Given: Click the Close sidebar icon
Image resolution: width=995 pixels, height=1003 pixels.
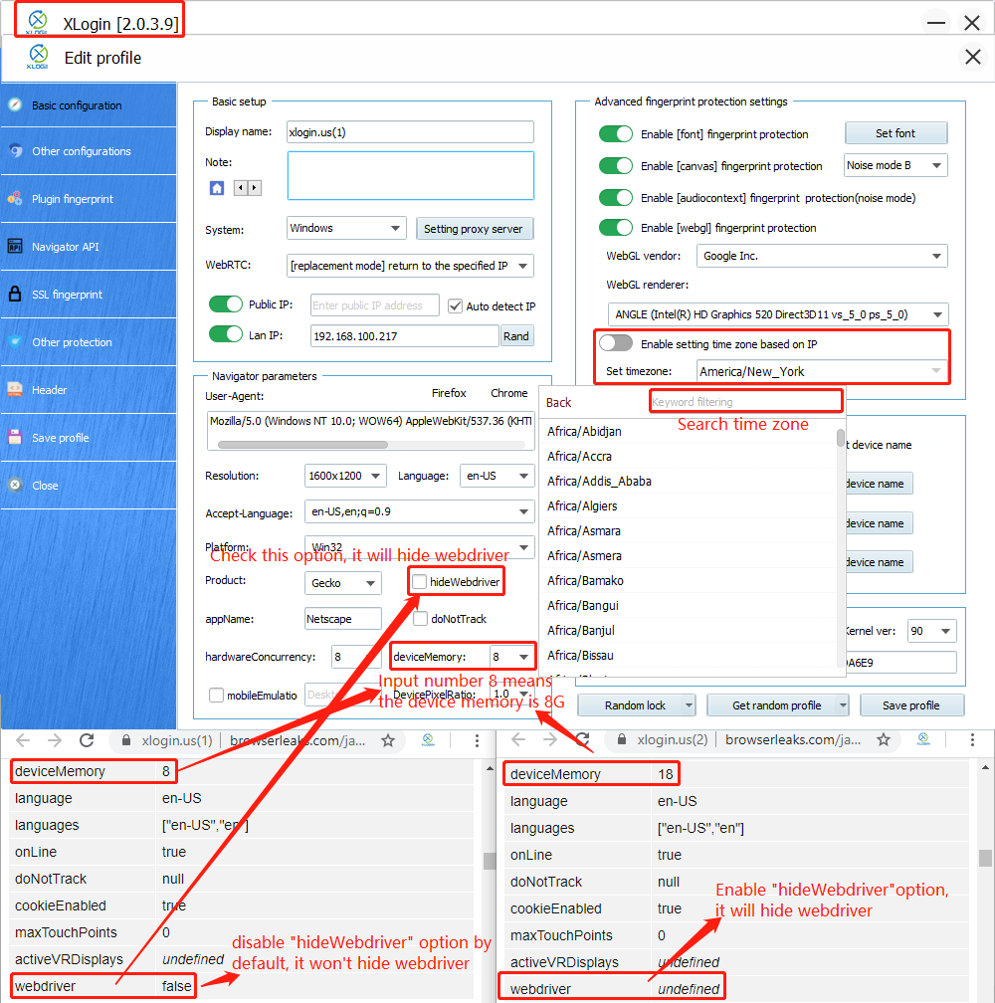Looking at the screenshot, I should pos(15,485).
